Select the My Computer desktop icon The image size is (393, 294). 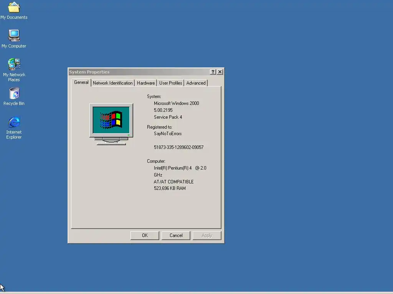pos(14,39)
